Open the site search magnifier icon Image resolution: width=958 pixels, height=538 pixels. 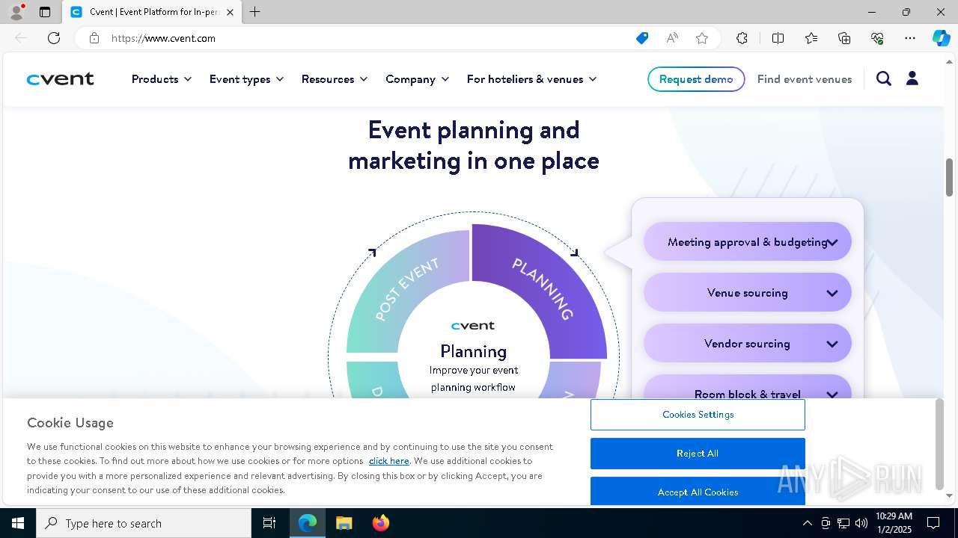[x=884, y=78]
